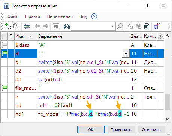This screenshot has height=136, width=172.
Task: Click value 20 in d2 row
Action: coord(136,71)
